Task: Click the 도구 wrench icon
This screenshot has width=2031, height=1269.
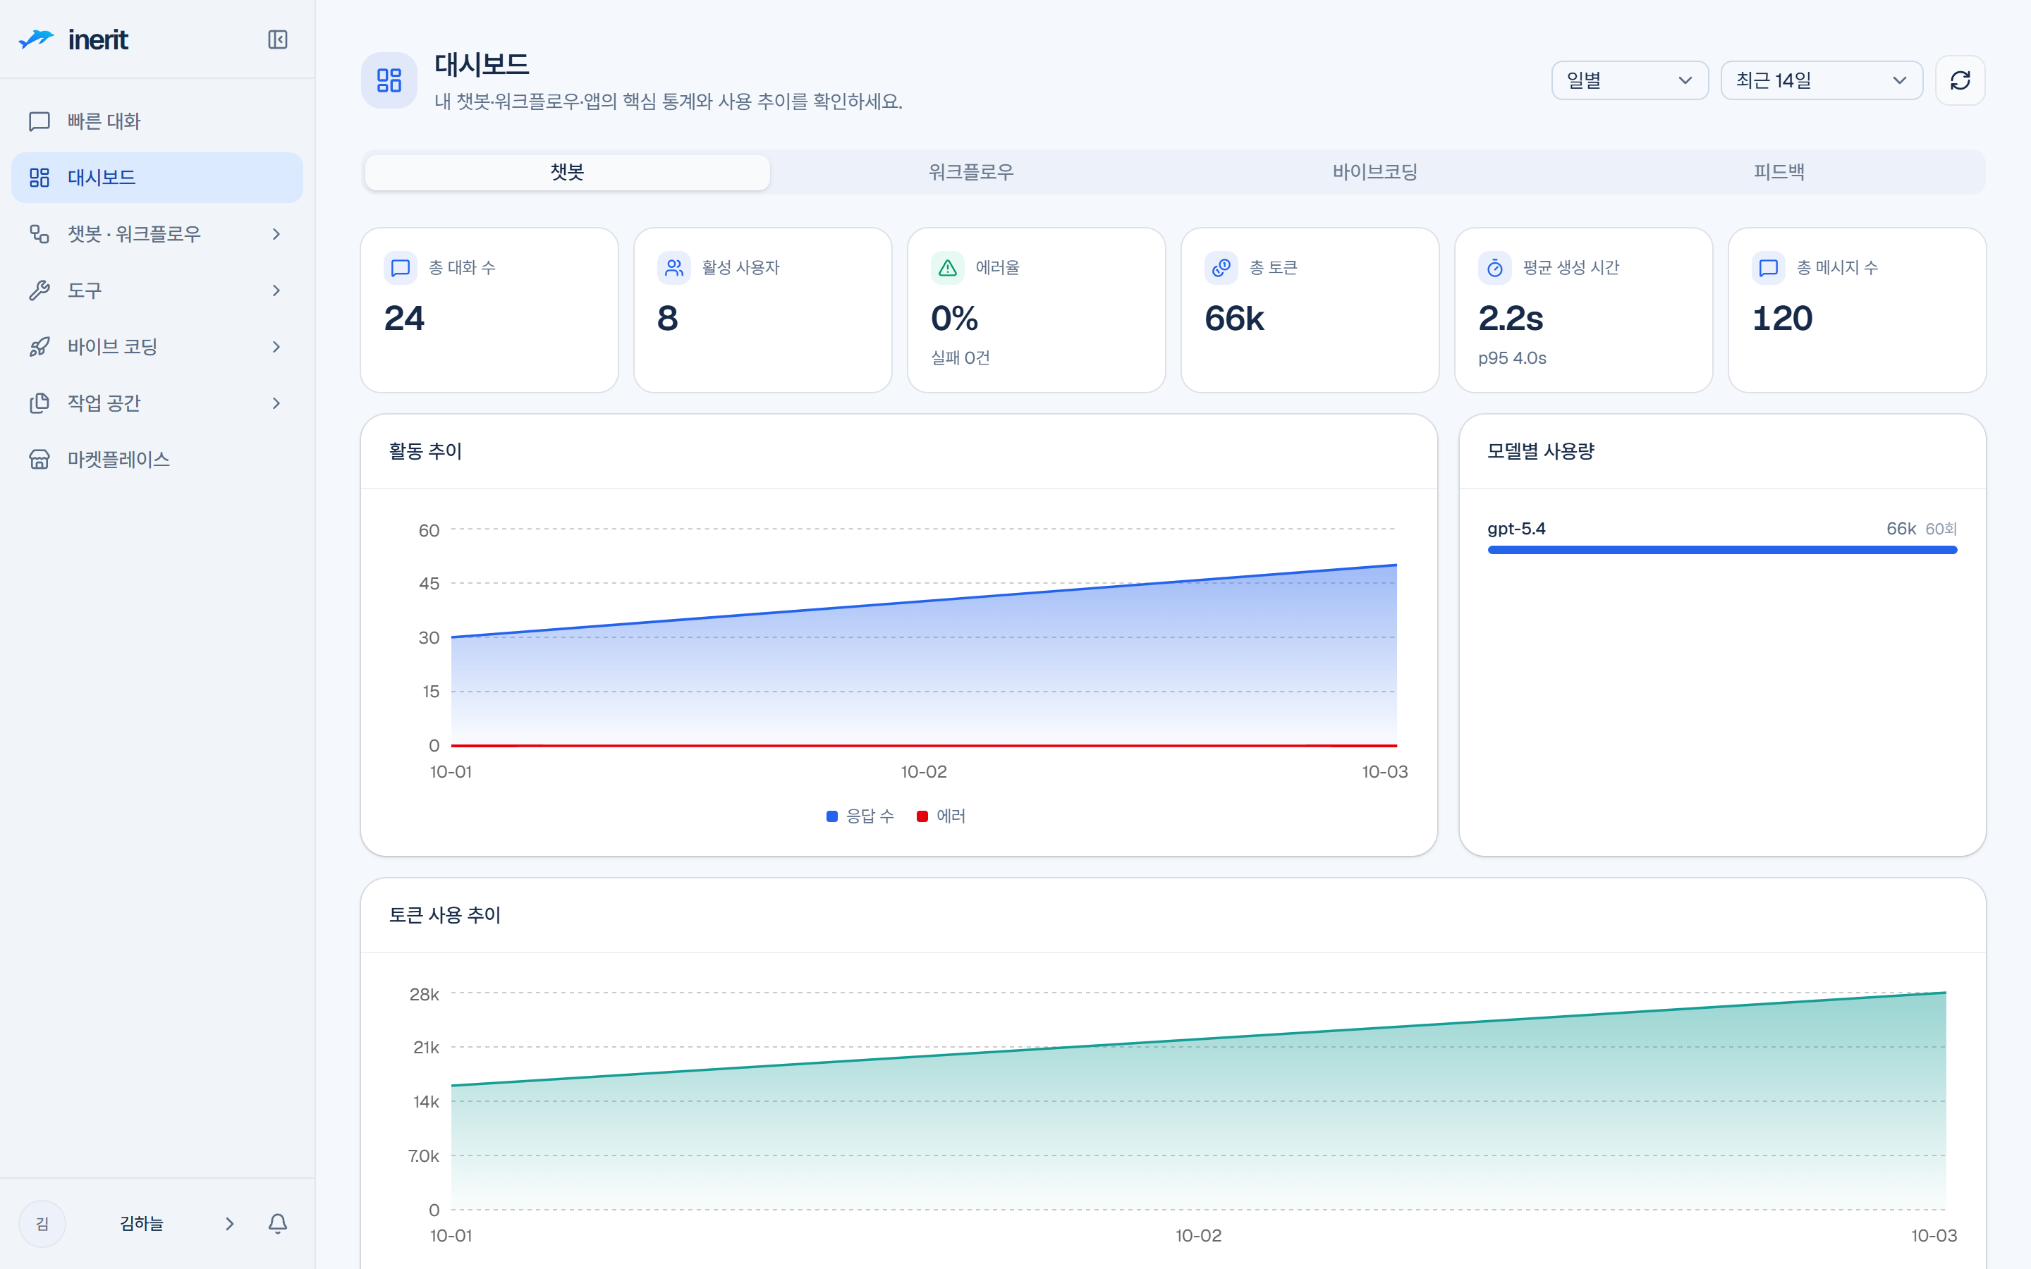Action: 39,290
